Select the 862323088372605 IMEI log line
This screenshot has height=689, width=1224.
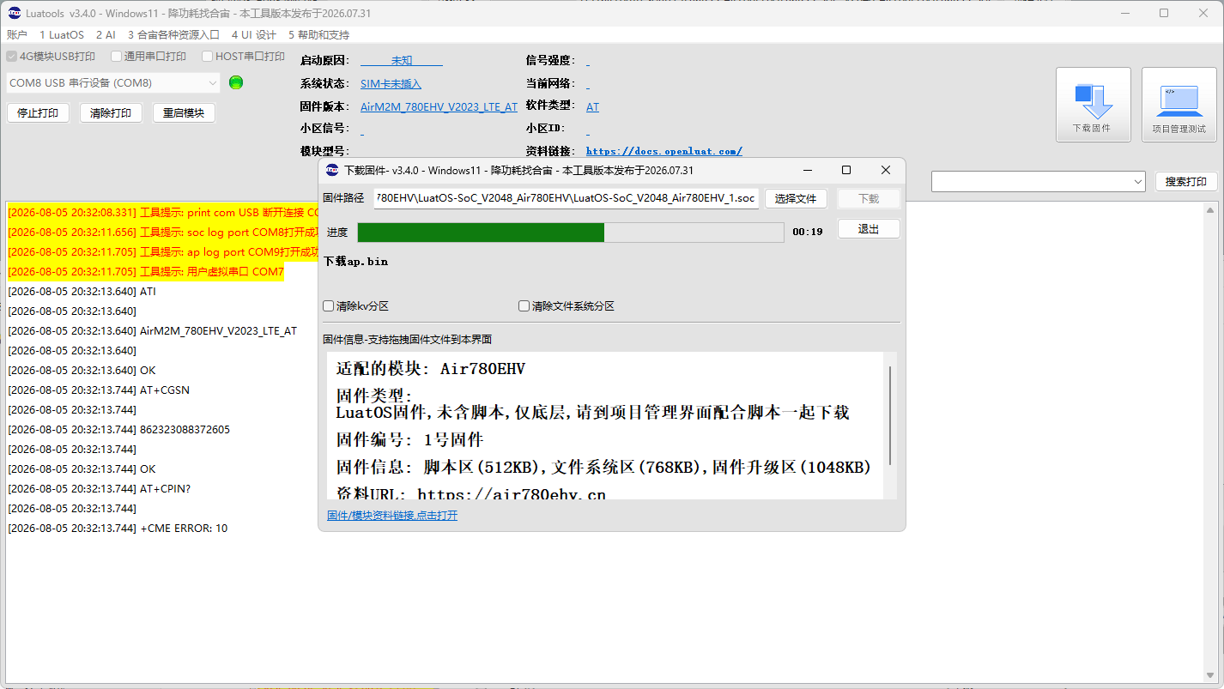coord(118,430)
